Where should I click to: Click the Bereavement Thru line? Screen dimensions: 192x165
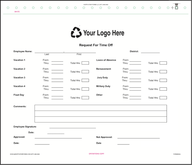[135, 72]
